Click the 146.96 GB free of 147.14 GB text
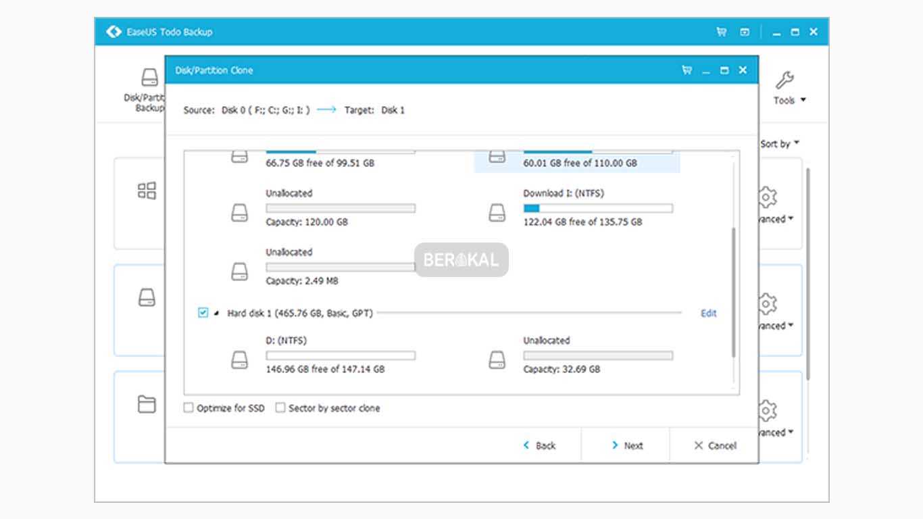The image size is (923, 519). pyautogui.click(x=325, y=369)
